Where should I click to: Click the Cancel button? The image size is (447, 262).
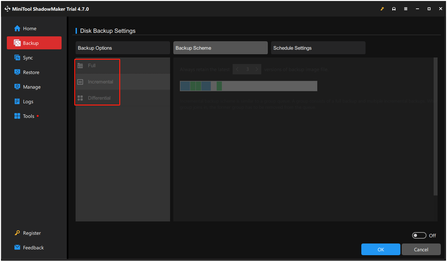tap(421, 249)
